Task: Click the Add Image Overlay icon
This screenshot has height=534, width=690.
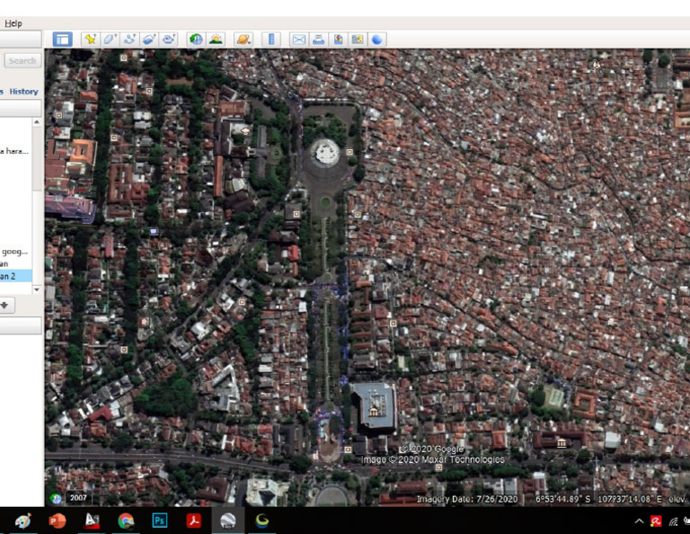Action: click(149, 40)
